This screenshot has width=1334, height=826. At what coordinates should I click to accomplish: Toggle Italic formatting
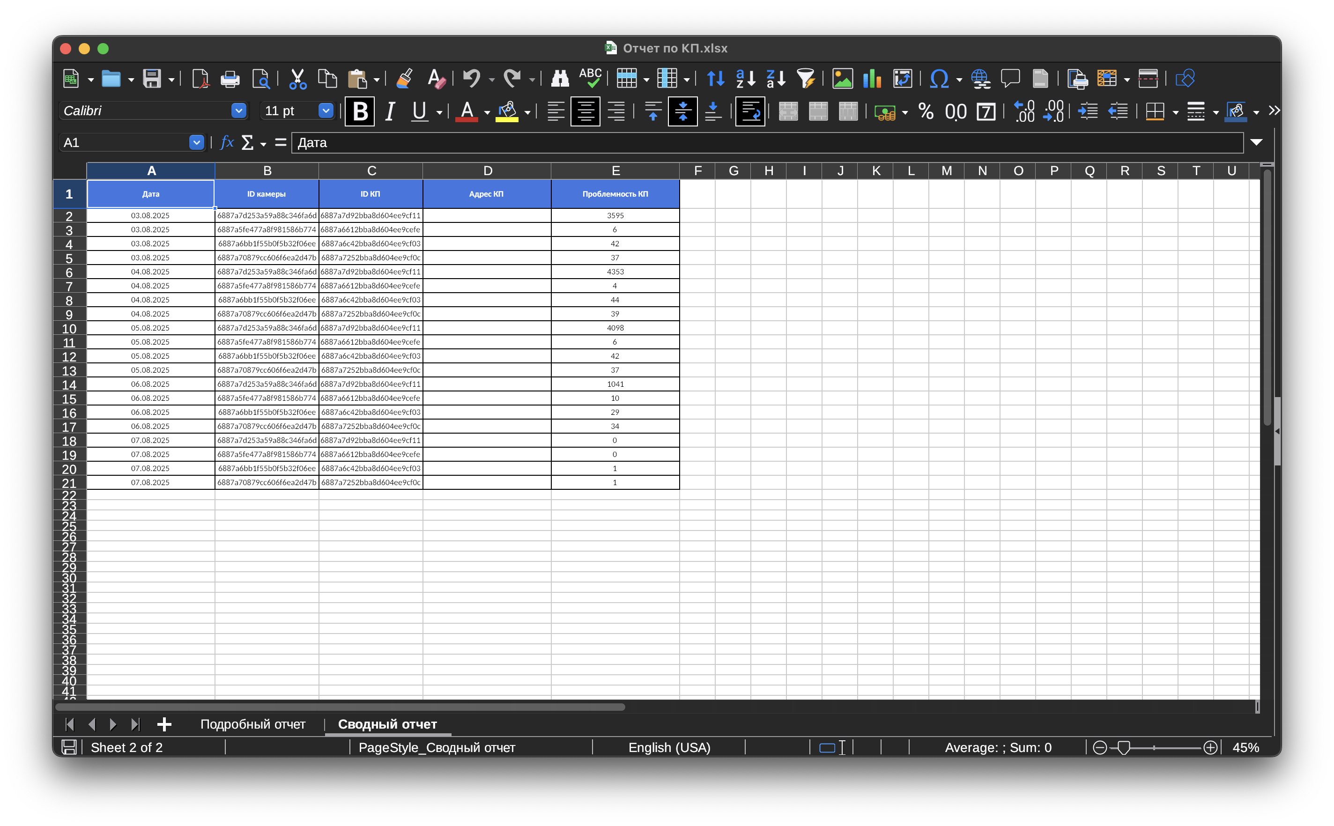coord(390,111)
